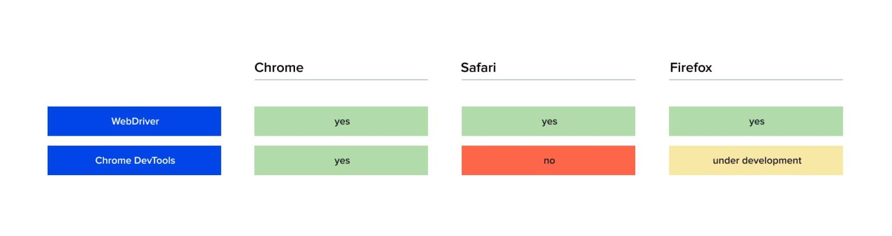Click the Chrome column heading
The width and height of the screenshot is (892, 236).
coord(279,68)
